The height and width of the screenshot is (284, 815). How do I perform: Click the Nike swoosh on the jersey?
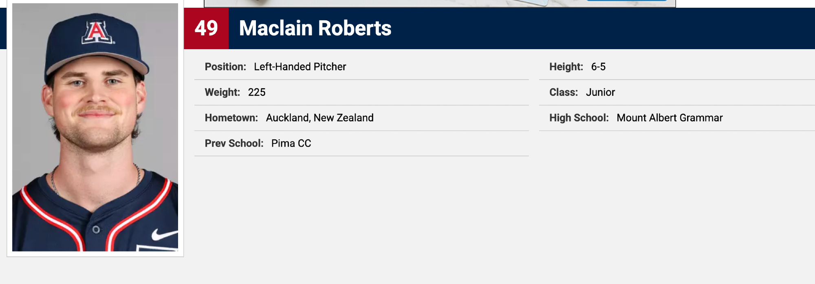click(x=164, y=234)
